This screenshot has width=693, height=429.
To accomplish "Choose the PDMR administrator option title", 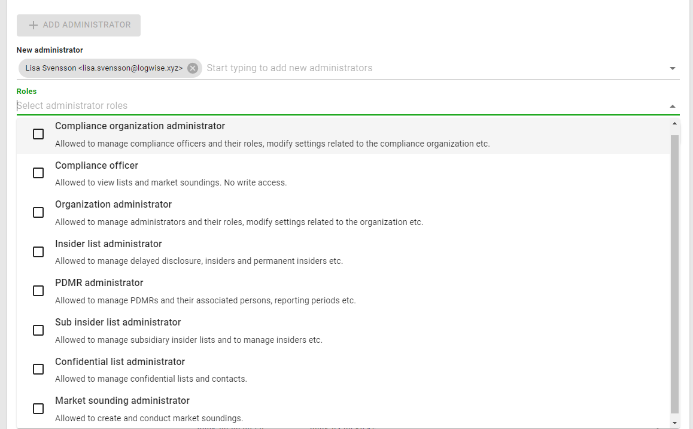I will pyautogui.click(x=99, y=283).
